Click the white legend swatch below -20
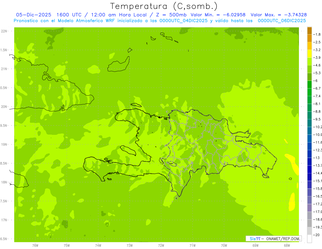Image resolution: width=322 pixels, height=249 pixels. (309, 239)
